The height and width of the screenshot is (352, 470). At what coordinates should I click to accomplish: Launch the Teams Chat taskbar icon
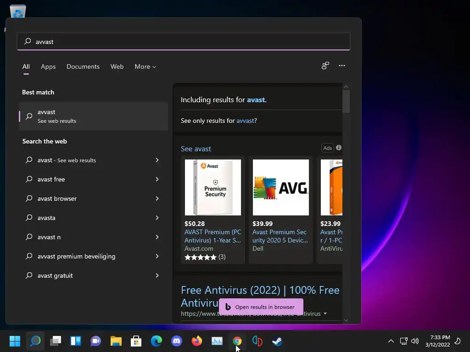(95, 341)
